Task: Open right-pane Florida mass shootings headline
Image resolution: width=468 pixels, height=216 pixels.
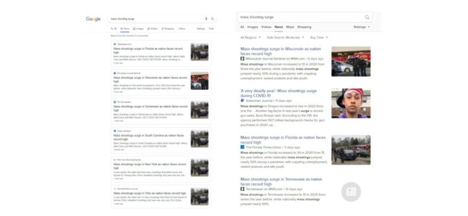Action: tap(283, 140)
